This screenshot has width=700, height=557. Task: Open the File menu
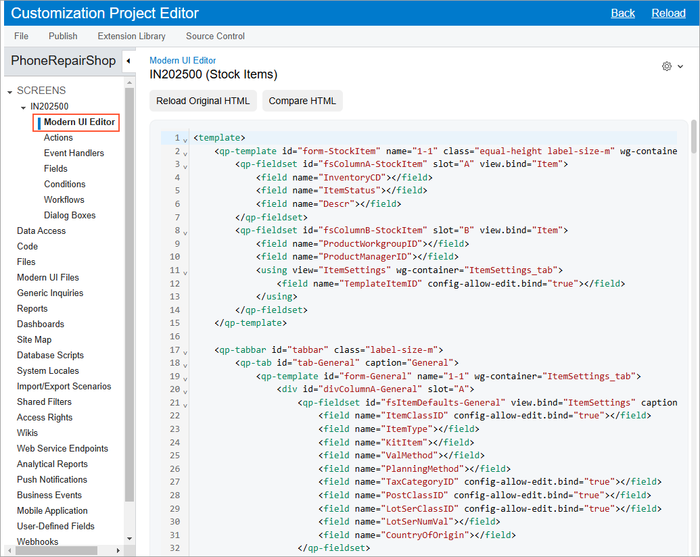21,37
